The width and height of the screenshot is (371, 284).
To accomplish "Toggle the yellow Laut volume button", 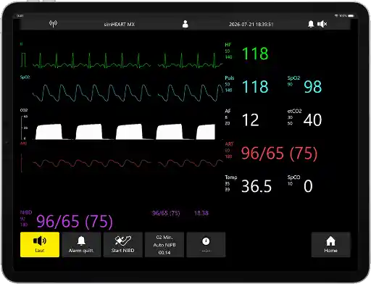I will coord(40,245).
